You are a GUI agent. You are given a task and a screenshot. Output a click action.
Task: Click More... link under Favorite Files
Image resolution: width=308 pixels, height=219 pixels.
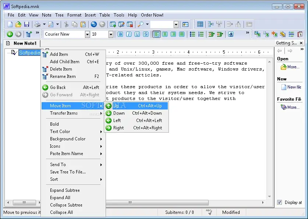pyautogui.click(x=293, y=107)
